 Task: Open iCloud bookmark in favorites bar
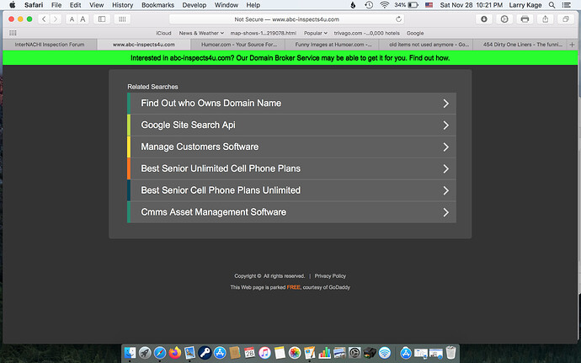pos(163,33)
